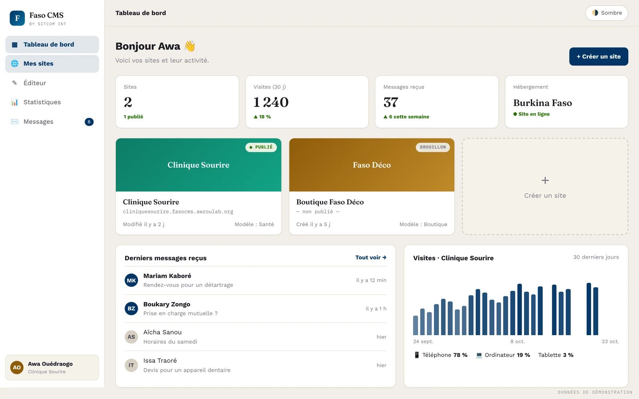Click the 'Modèle : Boutique' label

[423, 224]
